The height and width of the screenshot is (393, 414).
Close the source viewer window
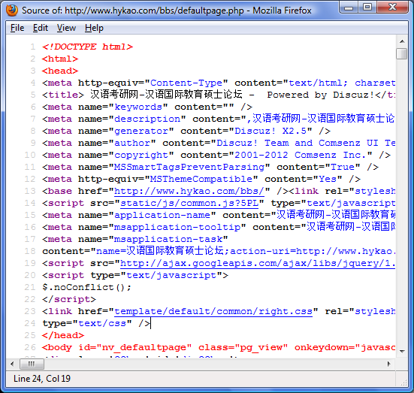pyautogui.click(x=392, y=8)
